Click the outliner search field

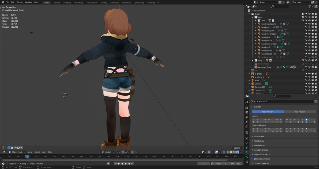click(x=280, y=7)
